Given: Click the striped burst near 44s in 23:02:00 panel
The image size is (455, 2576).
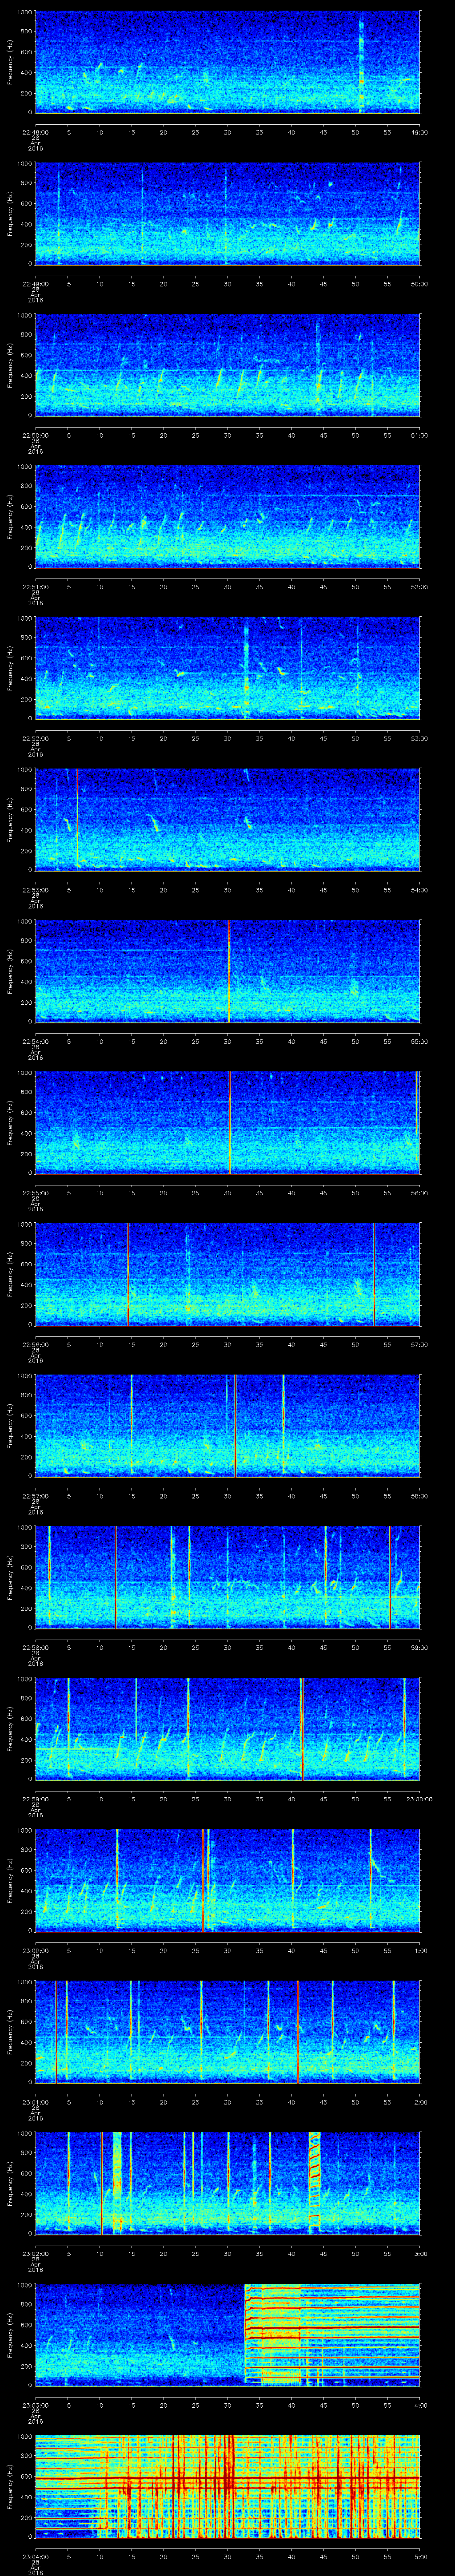Looking at the screenshot, I should point(315,2182).
